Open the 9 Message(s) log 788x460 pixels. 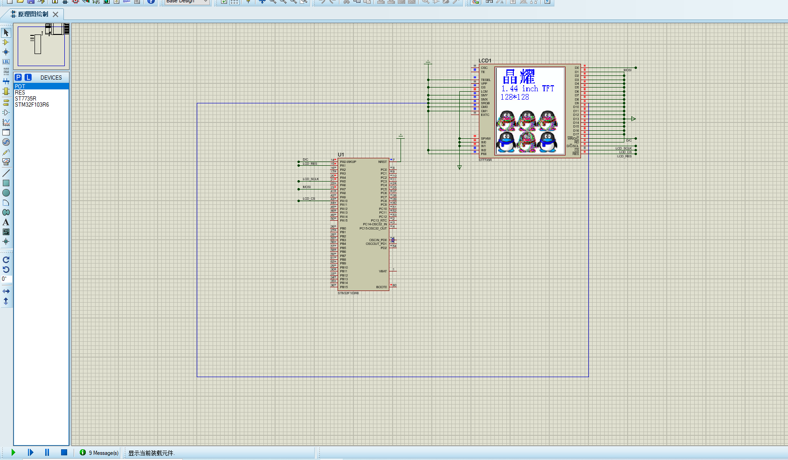tap(99, 453)
